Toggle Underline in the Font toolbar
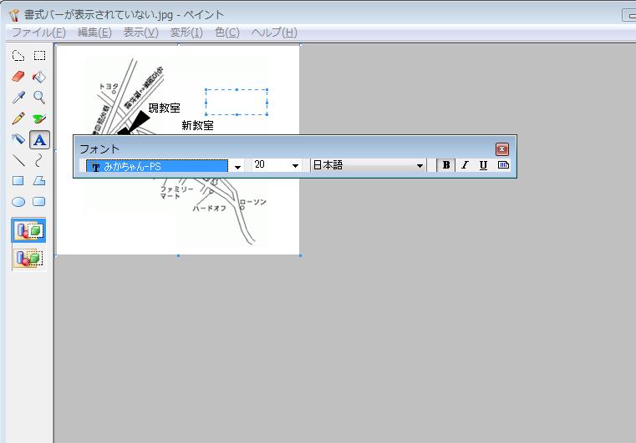Screen dimensions: 636x443 (483, 165)
